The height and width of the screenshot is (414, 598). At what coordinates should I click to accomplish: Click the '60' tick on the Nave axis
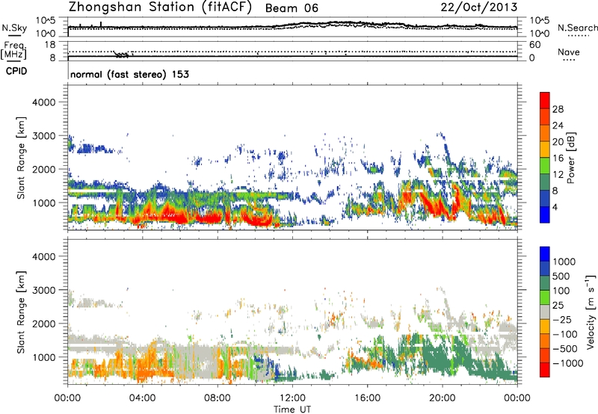coord(534,45)
